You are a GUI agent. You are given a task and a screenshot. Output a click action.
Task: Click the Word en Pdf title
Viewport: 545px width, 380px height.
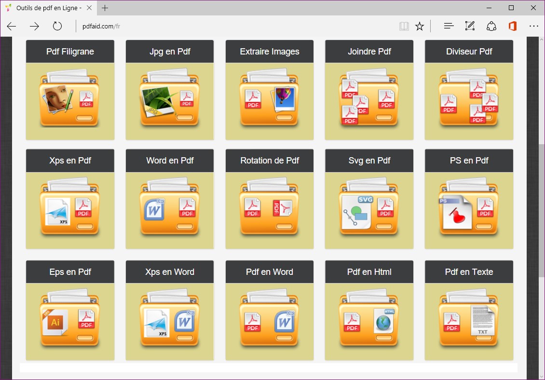point(170,161)
